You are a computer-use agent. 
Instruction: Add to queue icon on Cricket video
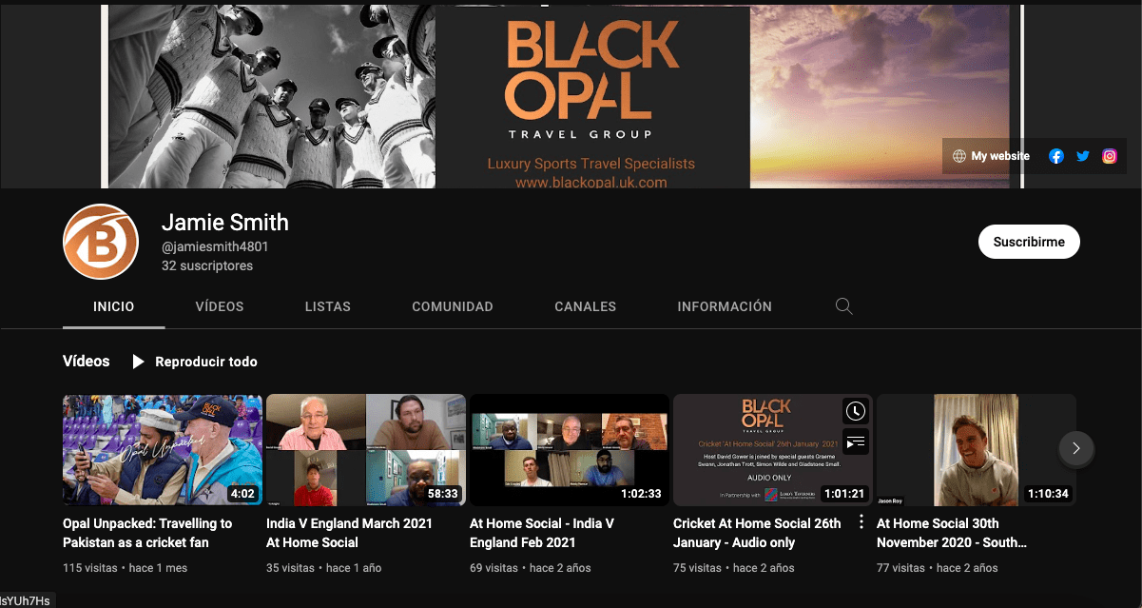(x=856, y=441)
